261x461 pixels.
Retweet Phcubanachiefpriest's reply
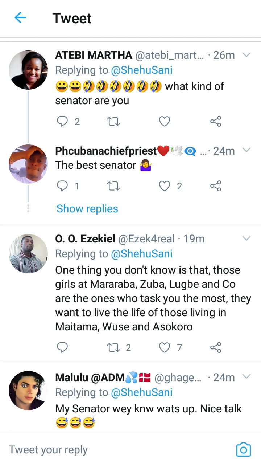click(113, 186)
